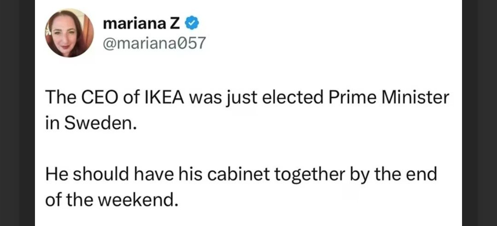Click the blue verified badge icon

193,23
